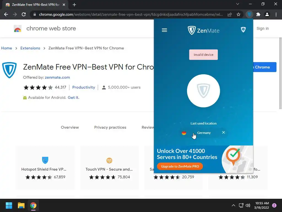This screenshot has height=212, width=282.
Task: Open the ZenMate hamburger menu
Action: (x=164, y=30)
